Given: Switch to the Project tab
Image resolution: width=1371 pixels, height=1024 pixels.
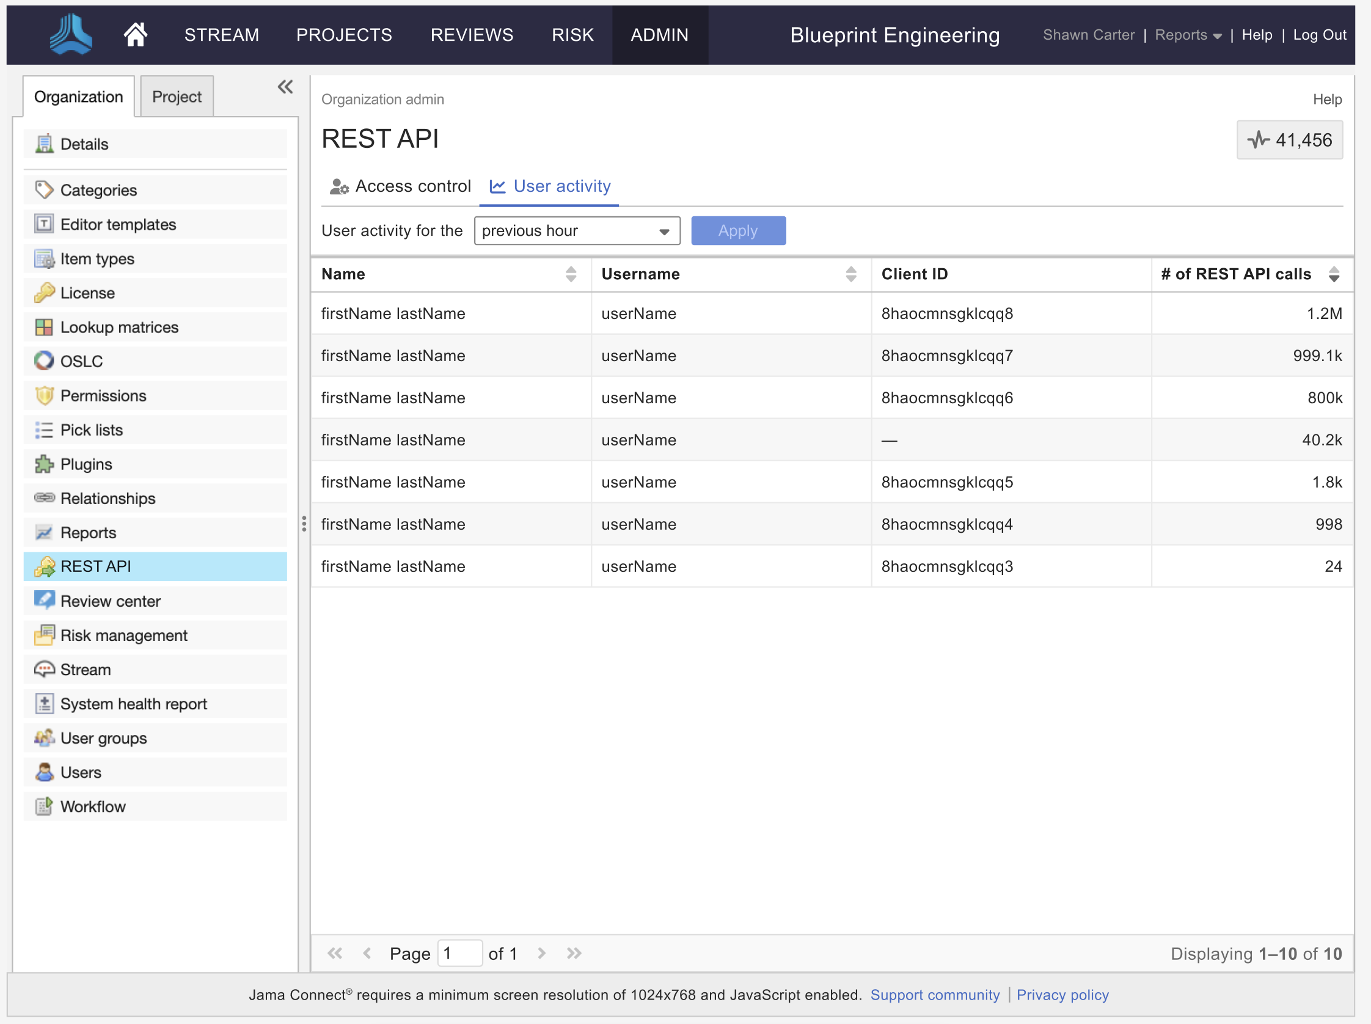Looking at the screenshot, I should coord(177,96).
